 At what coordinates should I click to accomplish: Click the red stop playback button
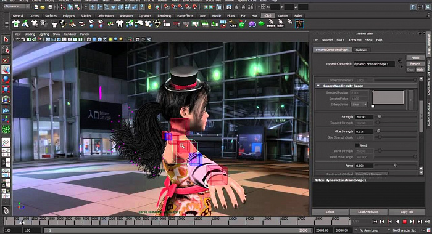[x=404, y=221]
